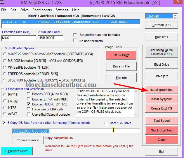This screenshot has width=184, height=158.
Task: Select DRIVE 1 JetFlash Transcend row
Action: pos(71,22)
